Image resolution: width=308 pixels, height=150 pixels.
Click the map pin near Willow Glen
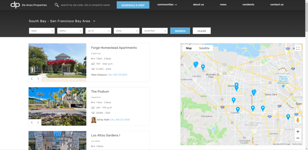pos(288,117)
